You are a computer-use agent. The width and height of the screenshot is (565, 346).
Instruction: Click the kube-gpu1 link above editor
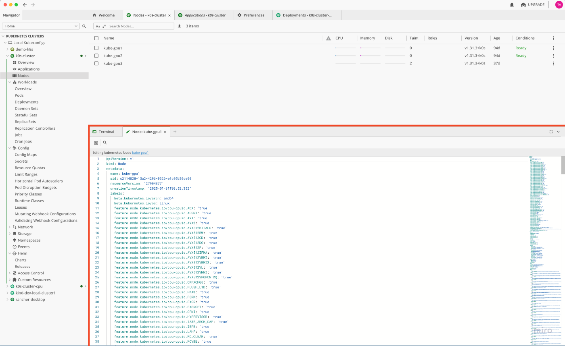pyautogui.click(x=140, y=153)
